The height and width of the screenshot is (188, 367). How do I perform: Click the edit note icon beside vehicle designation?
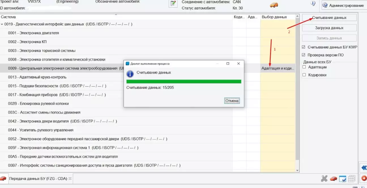[173, 4]
